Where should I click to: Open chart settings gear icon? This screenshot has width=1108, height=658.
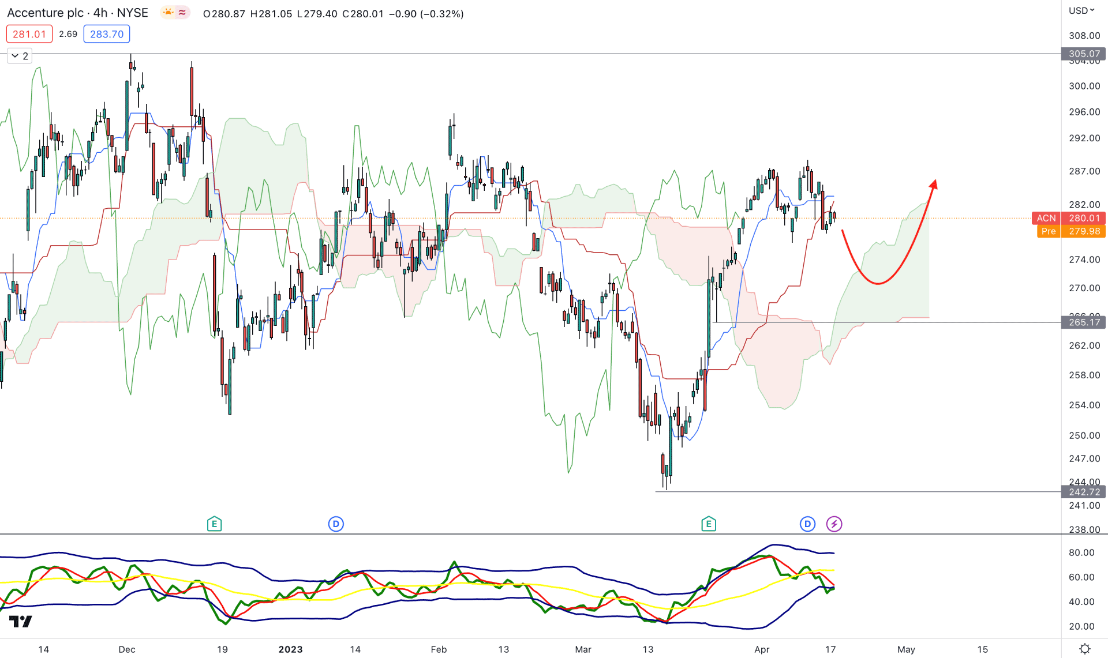point(1085,649)
